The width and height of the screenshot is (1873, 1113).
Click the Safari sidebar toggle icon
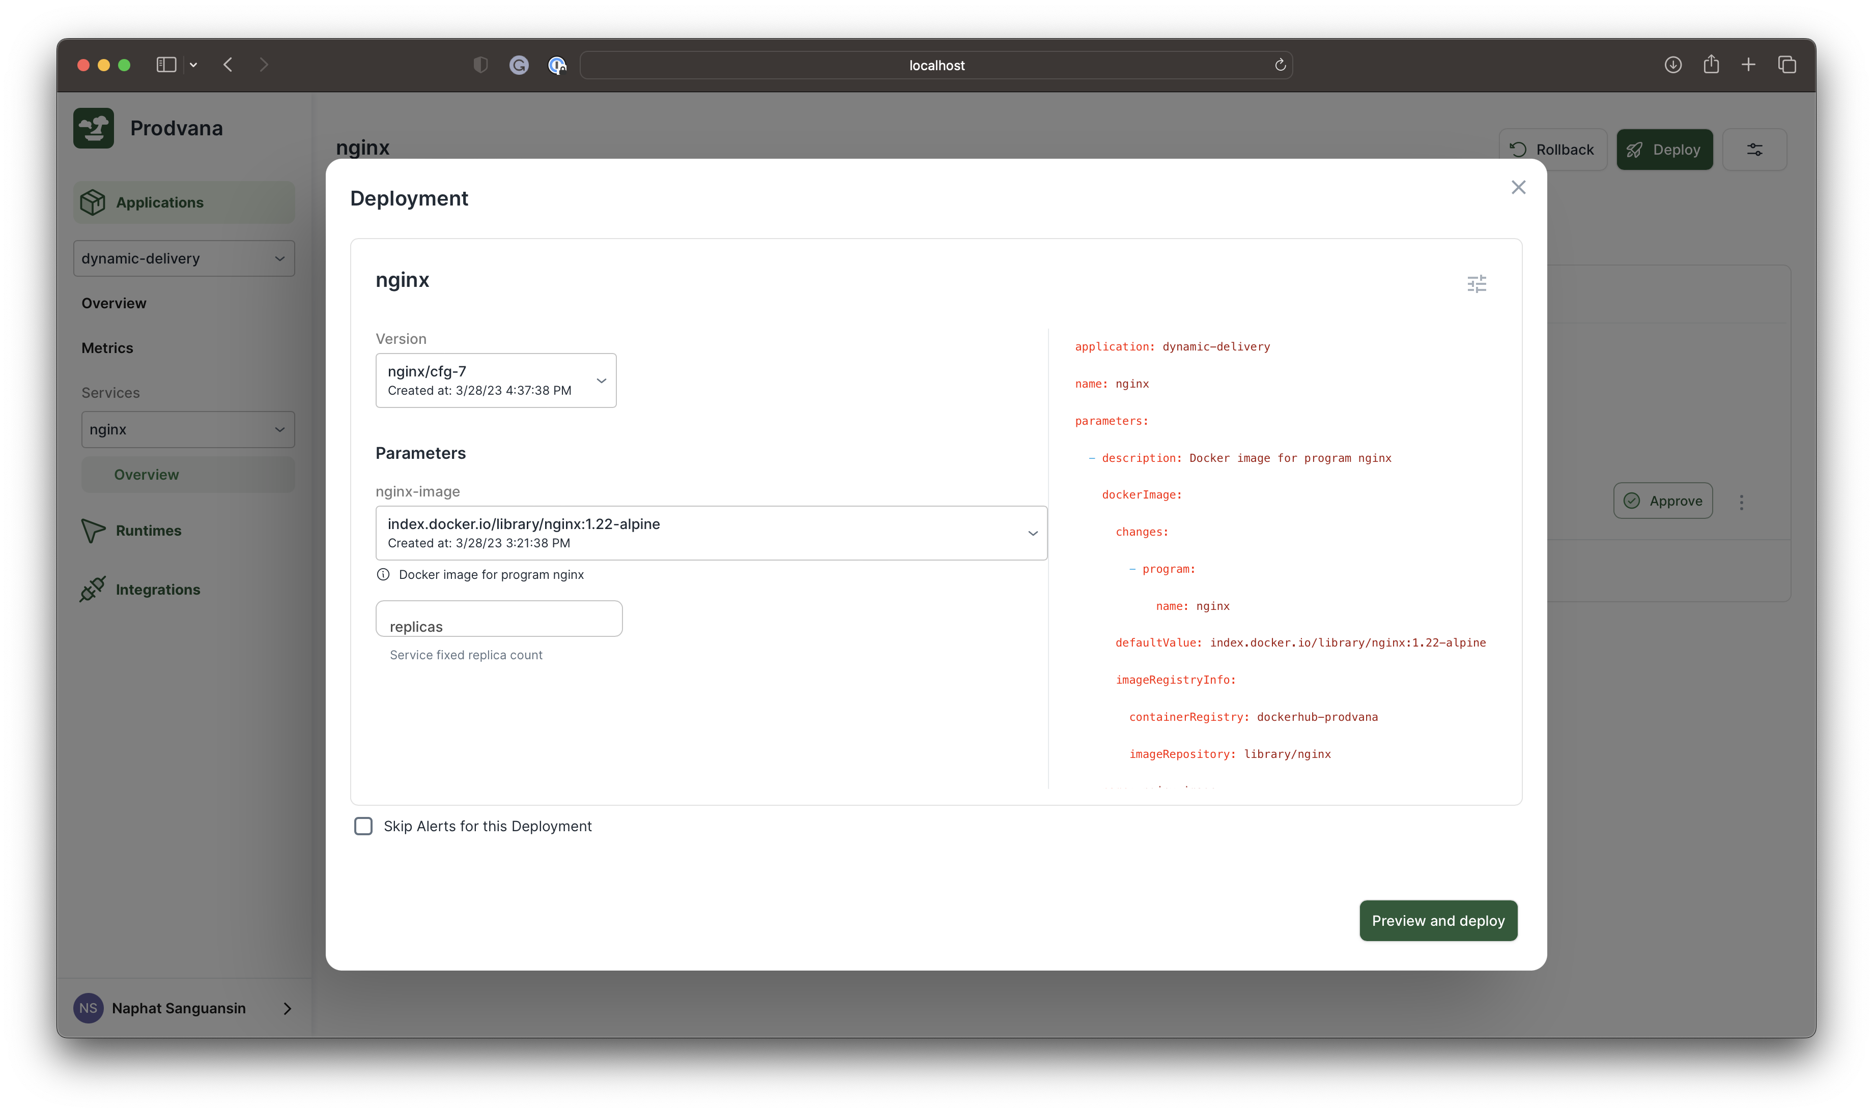(166, 65)
